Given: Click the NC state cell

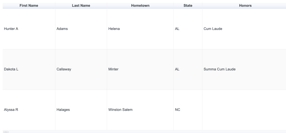Looking at the screenshot, I should [x=178, y=110].
